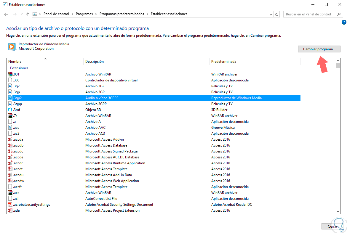The height and width of the screenshot is (233, 347).
Task: Click the Access icon of .accde
Action: click(x=10, y=157)
